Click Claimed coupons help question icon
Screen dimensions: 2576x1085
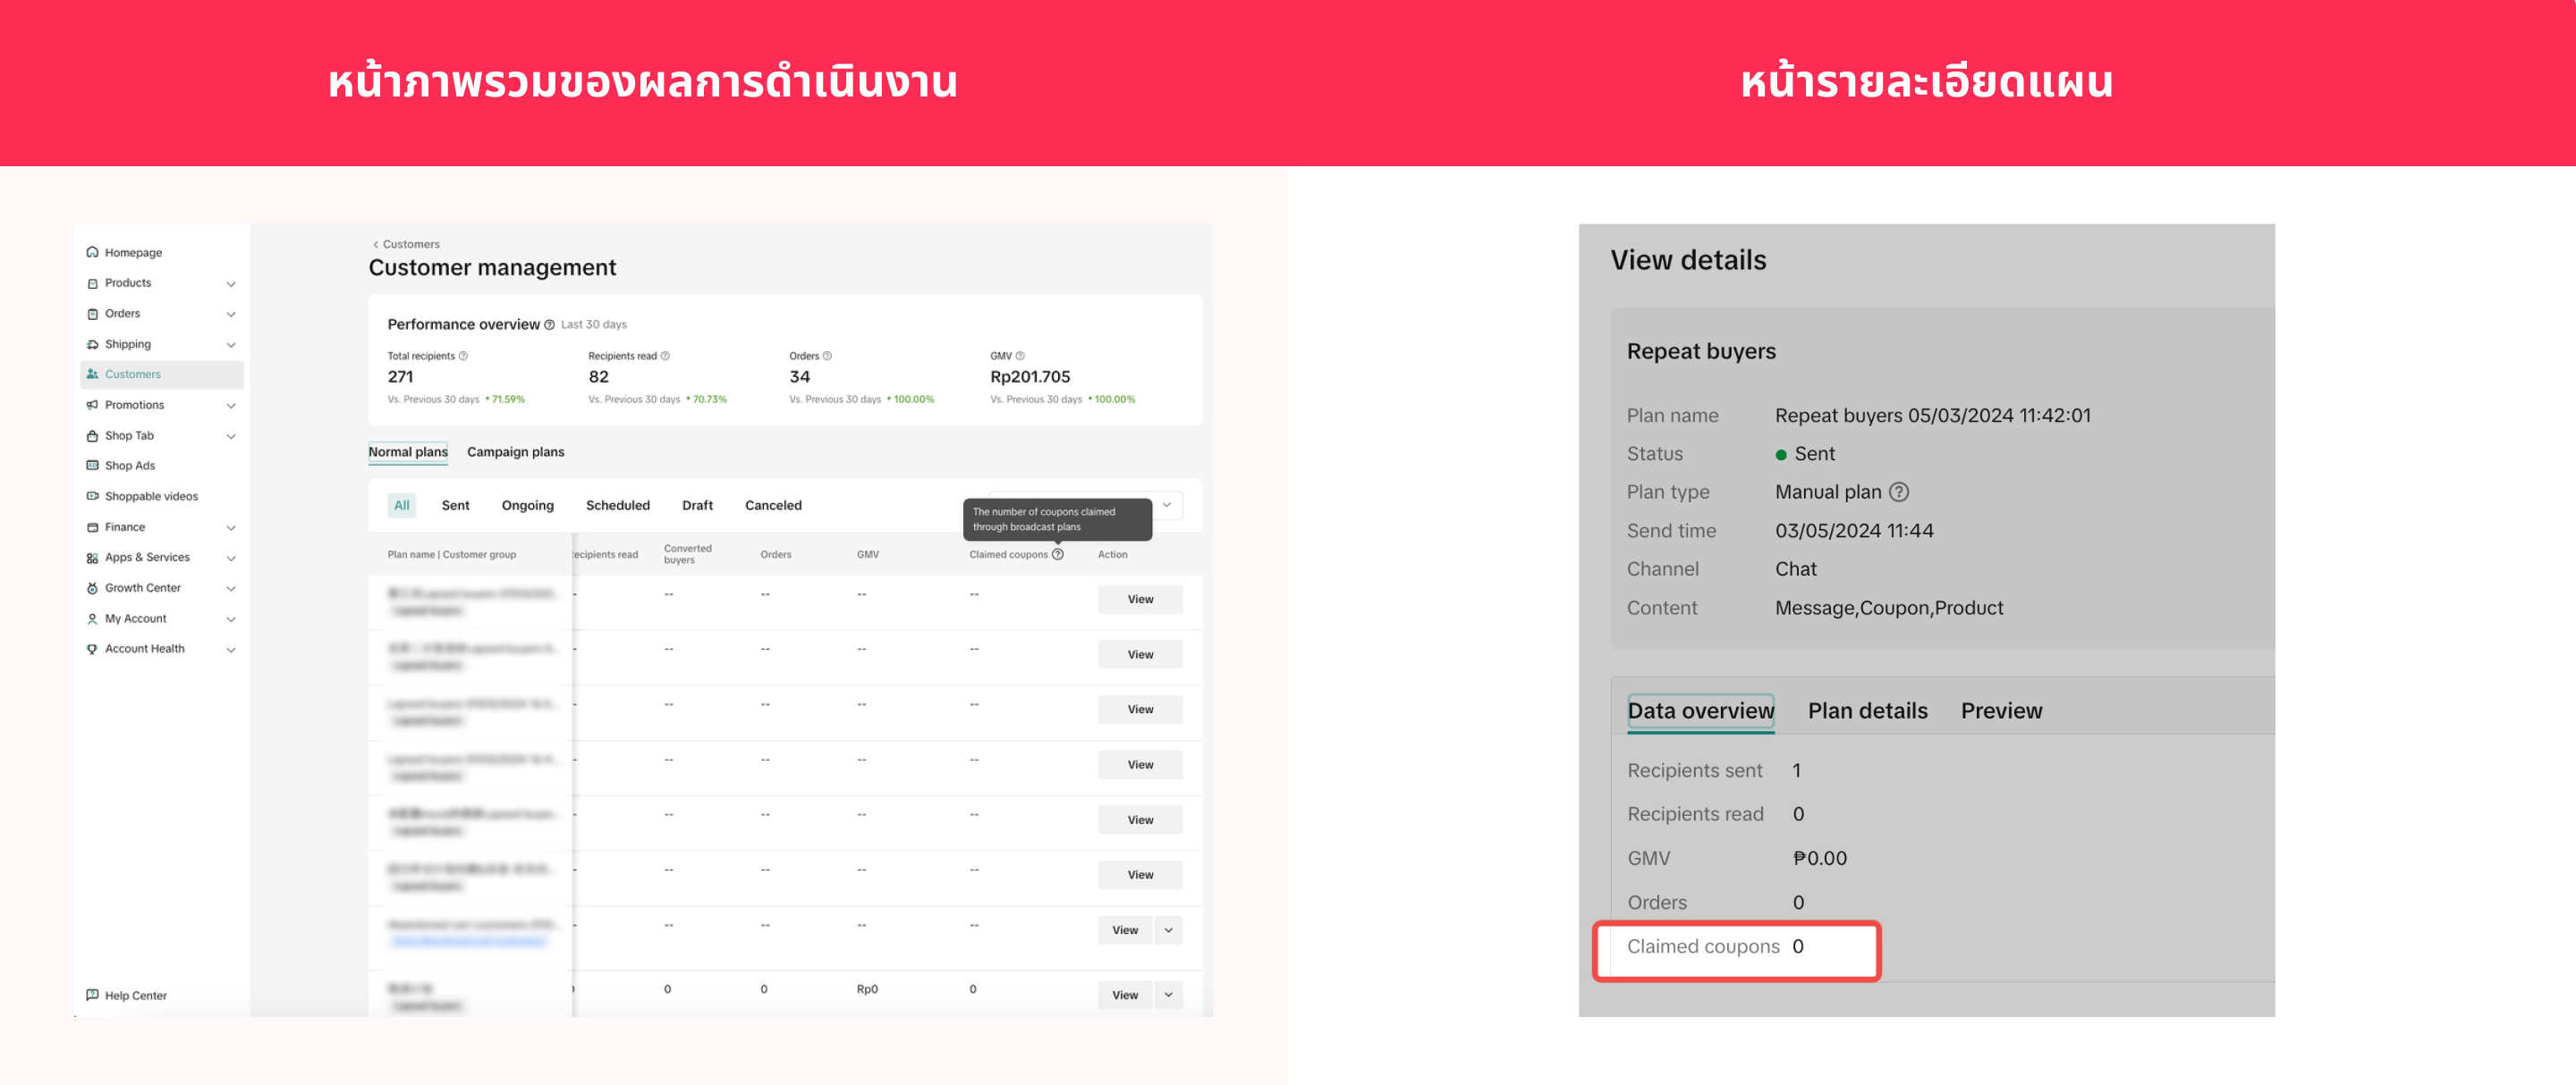[x=1058, y=554]
